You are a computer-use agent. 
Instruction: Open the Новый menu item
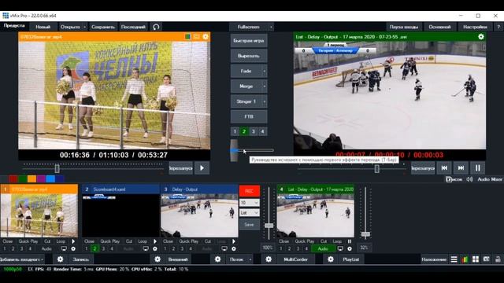coord(43,27)
